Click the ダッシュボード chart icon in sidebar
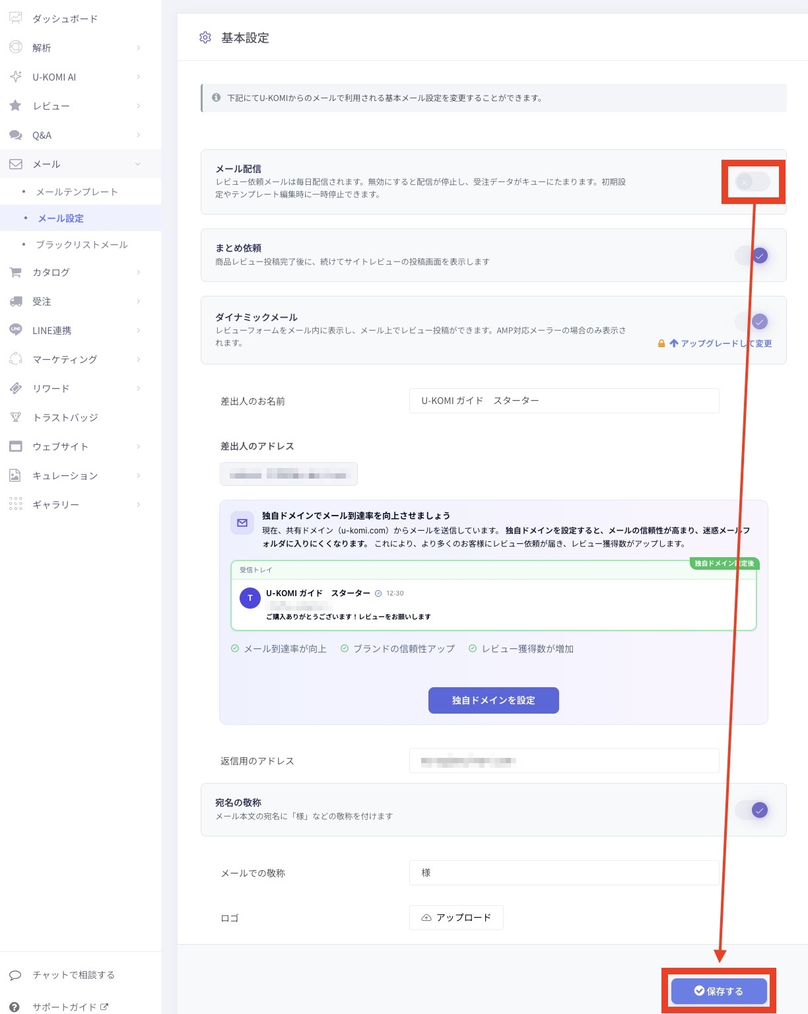 [16, 18]
